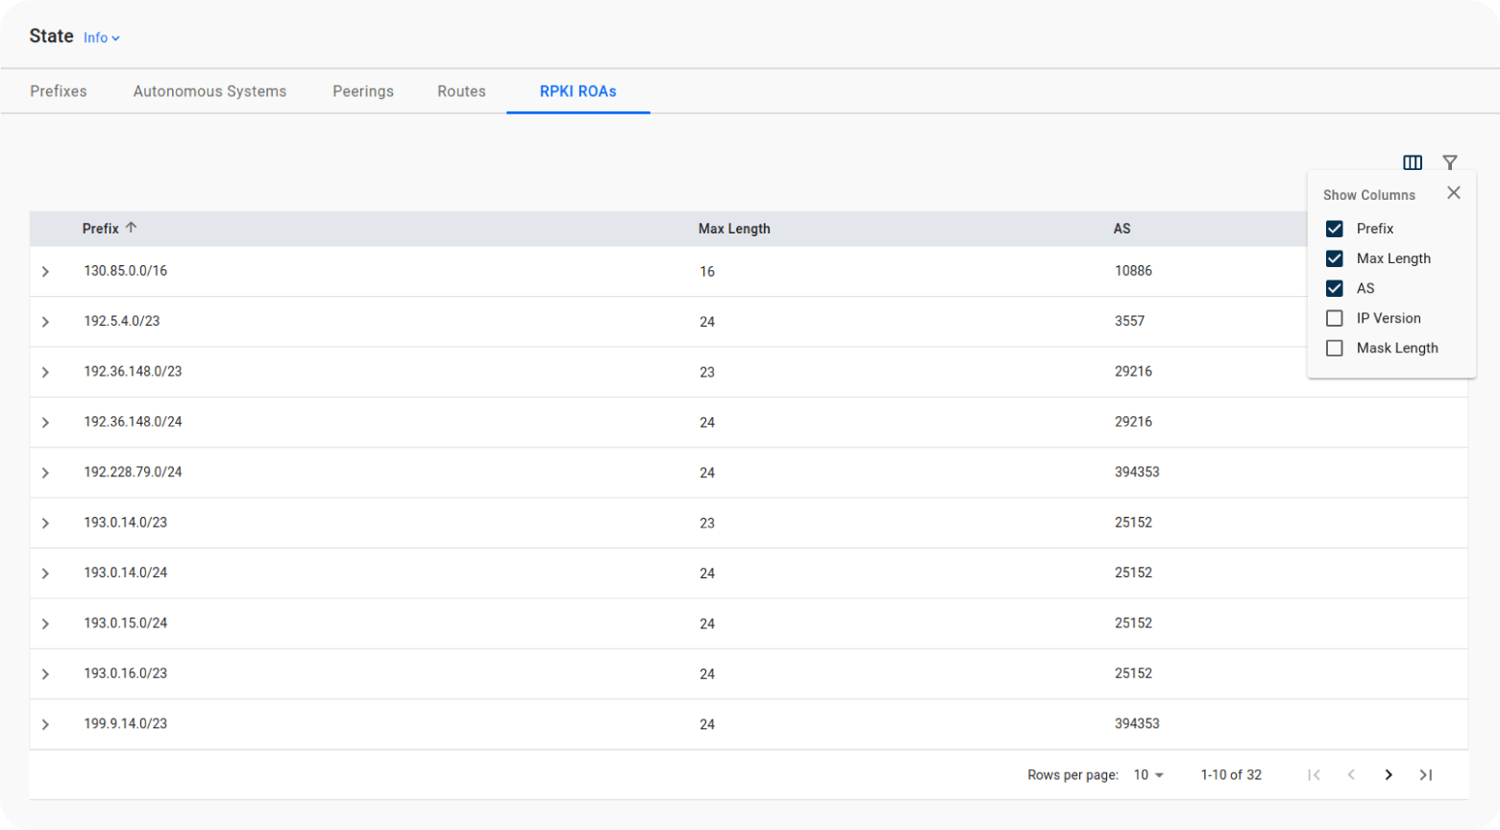Open the Info dropdown next to State
The image size is (1500, 830).
click(101, 38)
